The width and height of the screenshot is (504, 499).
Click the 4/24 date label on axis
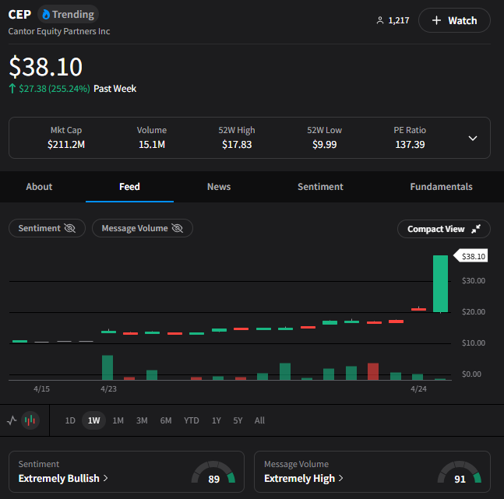(x=418, y=389)
